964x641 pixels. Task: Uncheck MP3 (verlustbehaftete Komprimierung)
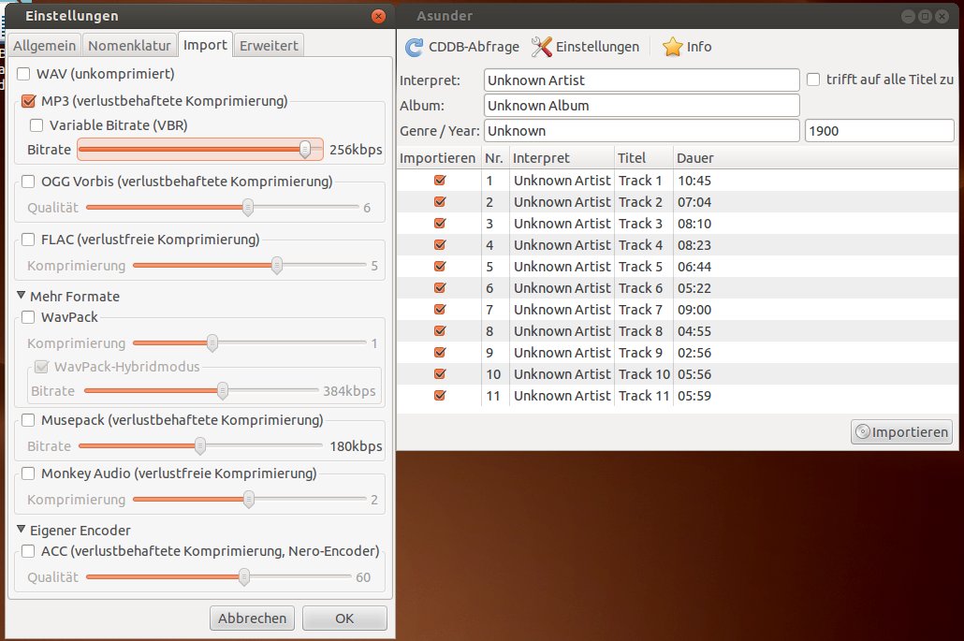pyautogui.click(x=28, y=101)
